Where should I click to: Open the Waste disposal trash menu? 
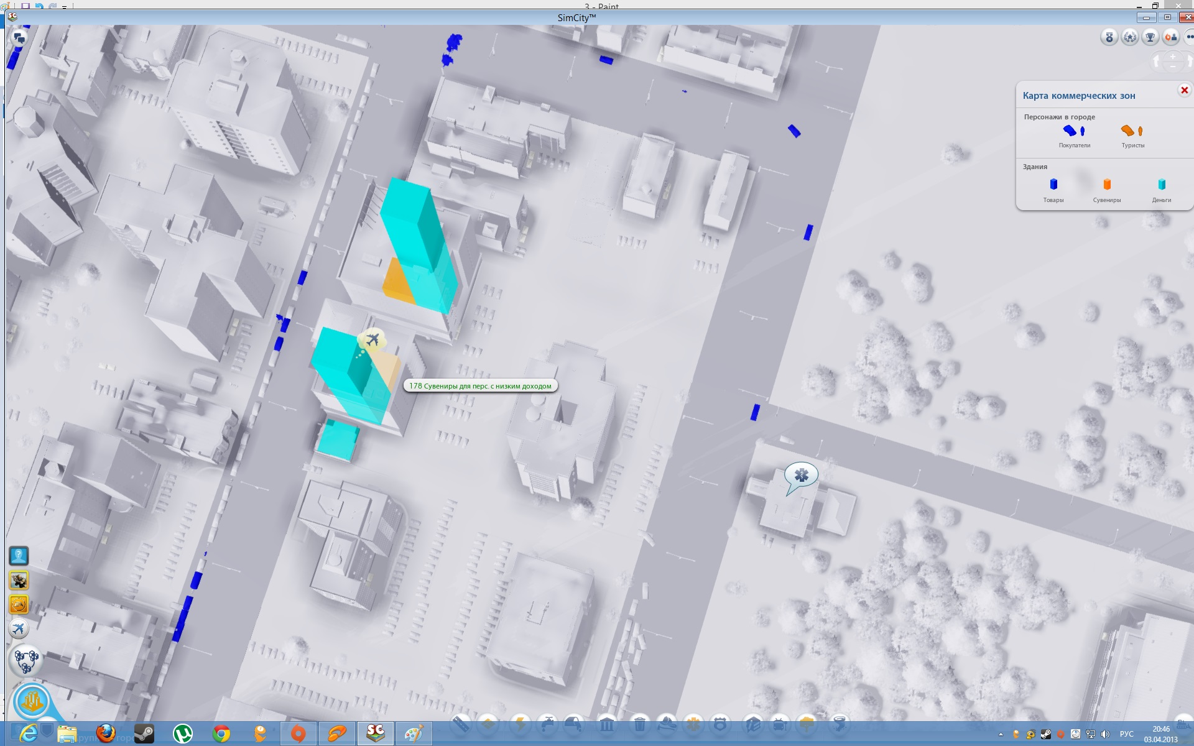click(x=639, y=724)
